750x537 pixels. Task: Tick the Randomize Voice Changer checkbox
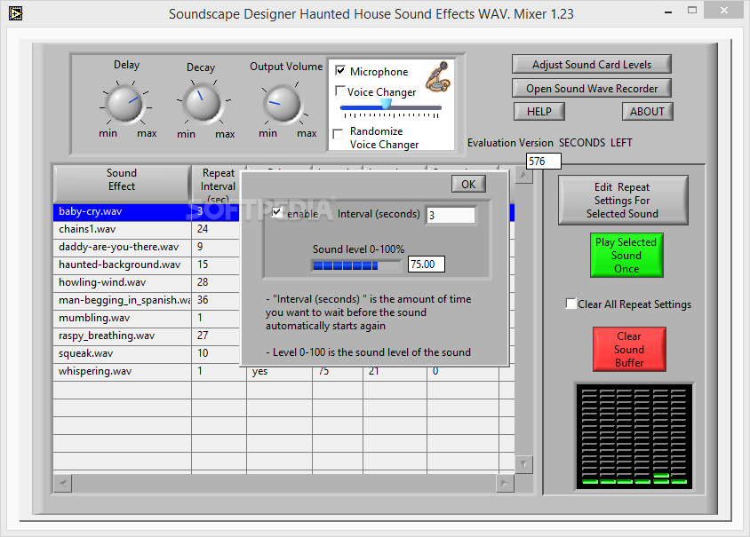tap(339, 134)
